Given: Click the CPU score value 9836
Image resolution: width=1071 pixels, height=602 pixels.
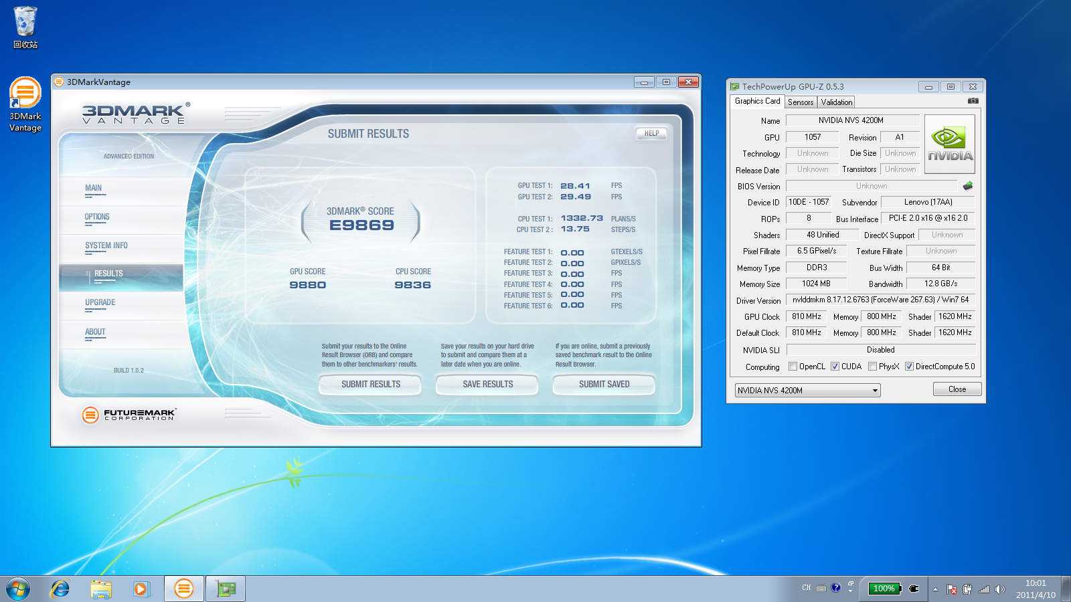Looking at the screenshot, I should click(413, 285).
